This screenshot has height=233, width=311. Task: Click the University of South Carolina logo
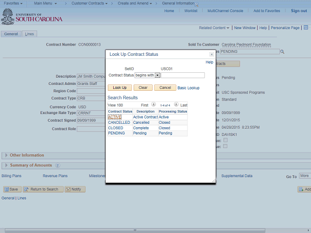[x=32, y=17]
